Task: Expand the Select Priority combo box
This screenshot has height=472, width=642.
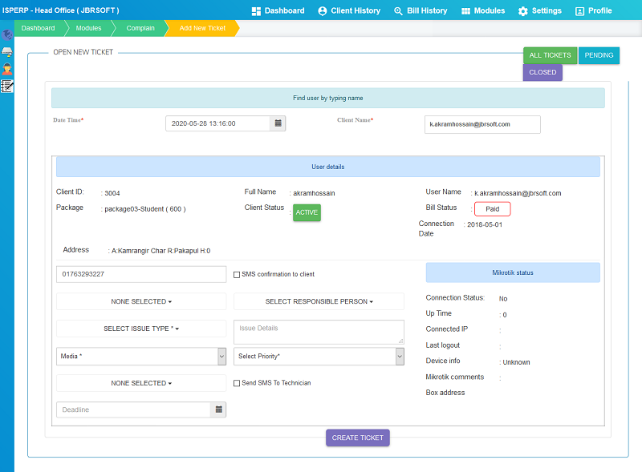Action: [319, 356]
